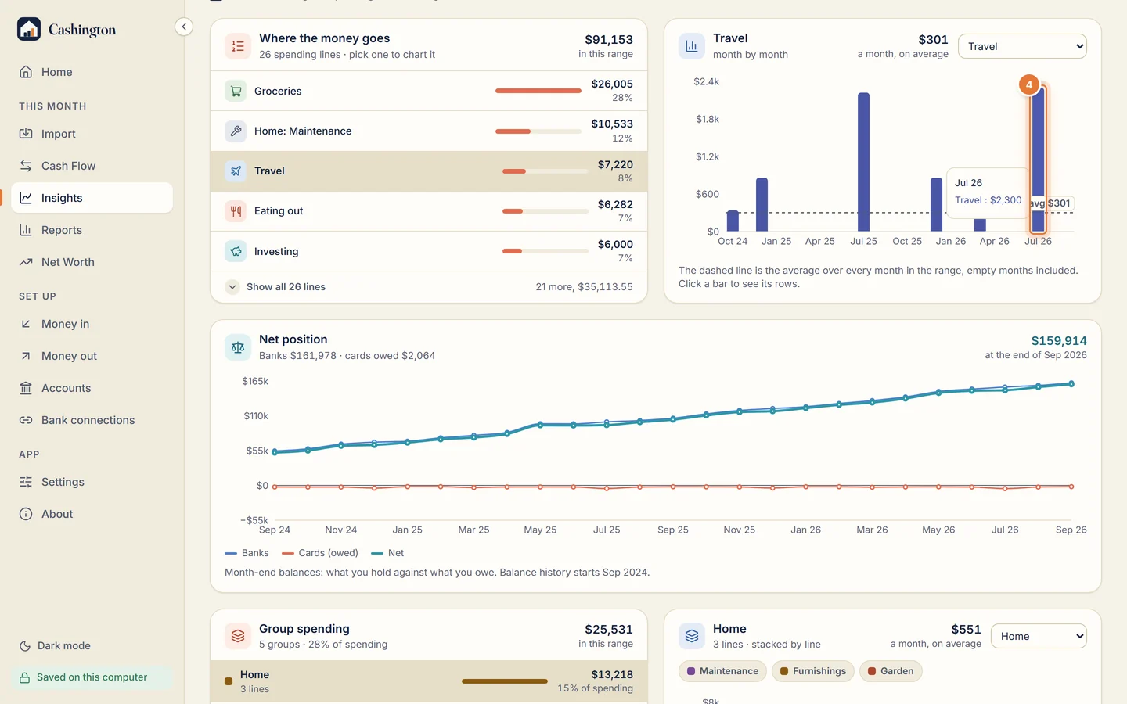Click the Saved on this computer status
The width and height of the screenshot is (1127, 704).
click(x=92, y=677)
